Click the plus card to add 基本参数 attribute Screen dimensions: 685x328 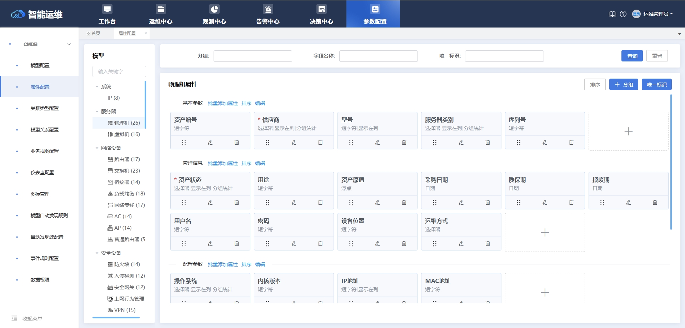click(x=628, y=131)
